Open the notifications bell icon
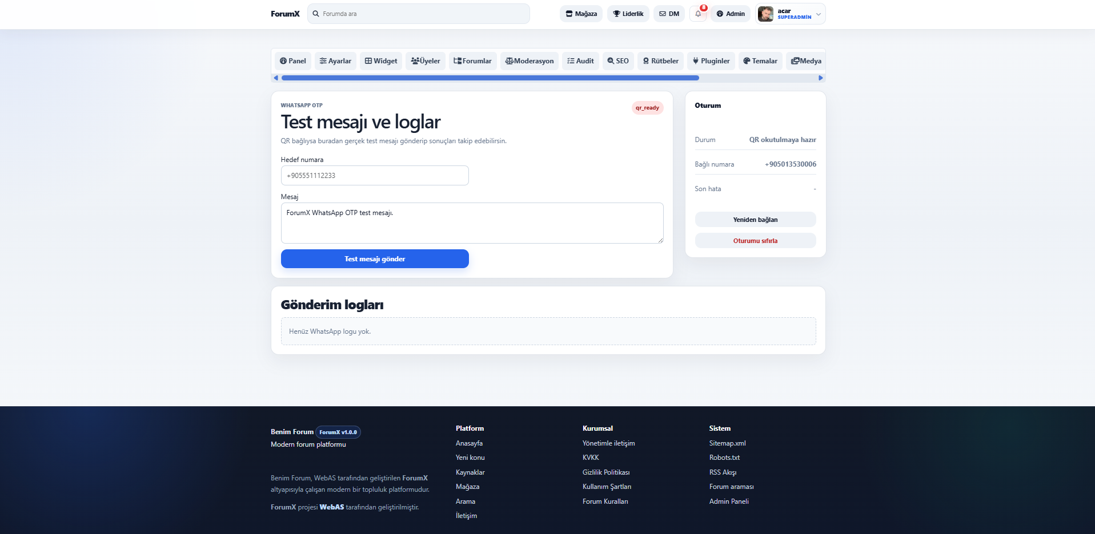Image resolution: width=1095 pixels, height=534 pixels. point(698,14)
